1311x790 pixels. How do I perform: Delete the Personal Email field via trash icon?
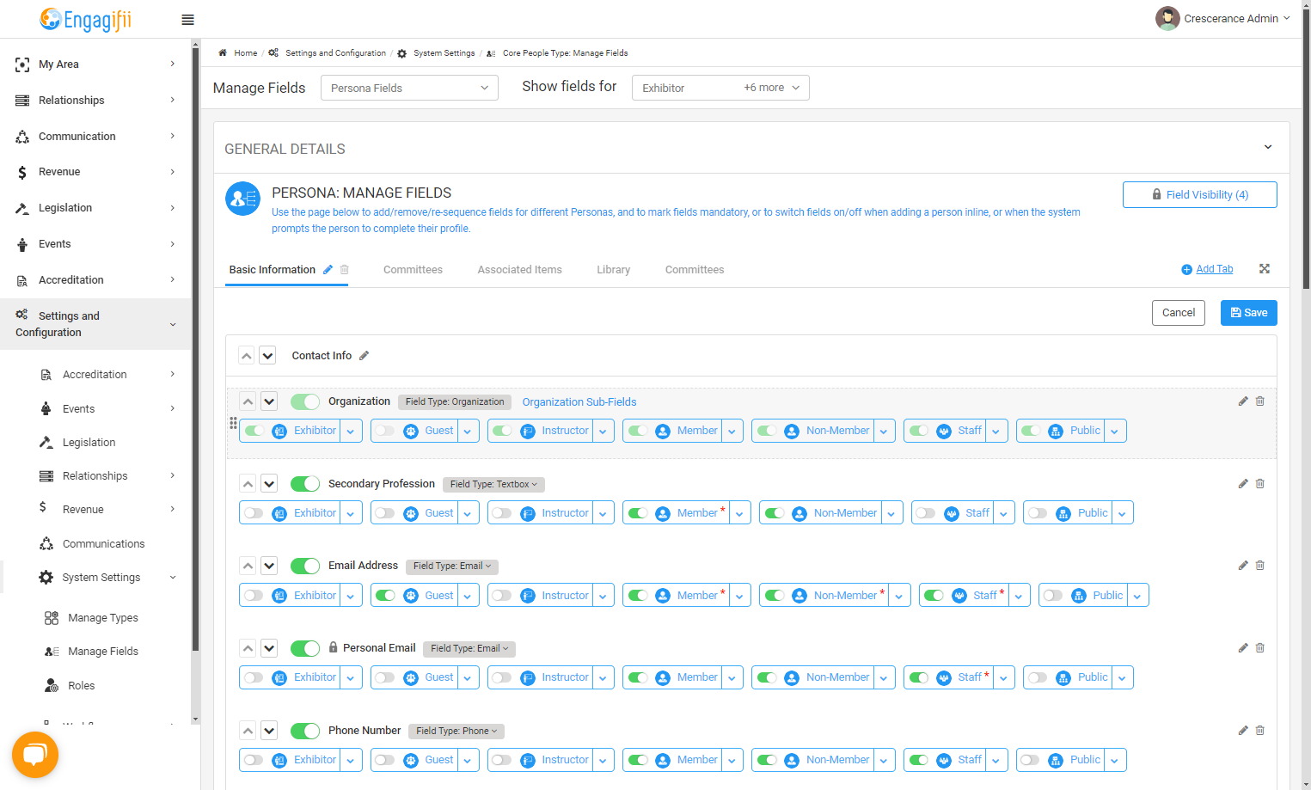1260,648
